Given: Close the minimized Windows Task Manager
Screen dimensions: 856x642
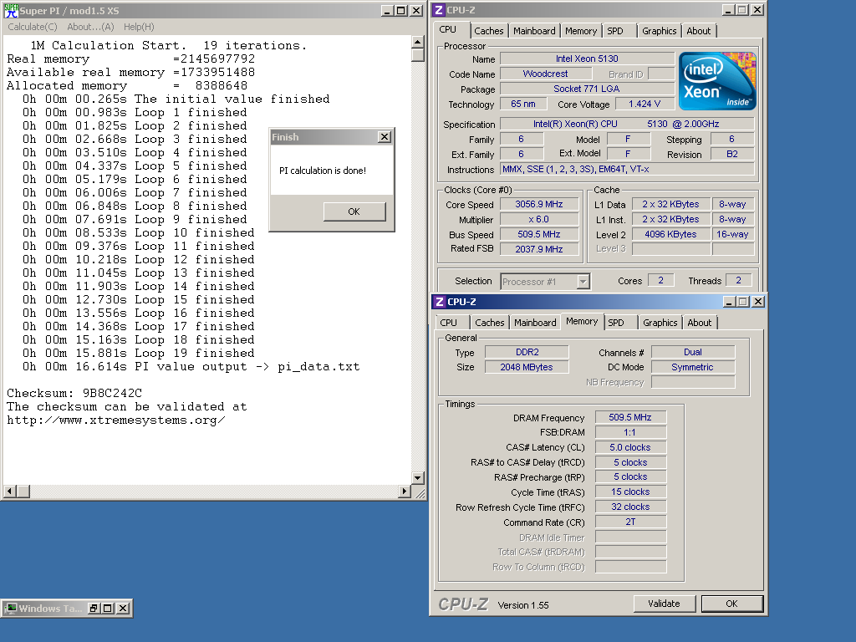Looking at the screenshot, I should (124, 609).
